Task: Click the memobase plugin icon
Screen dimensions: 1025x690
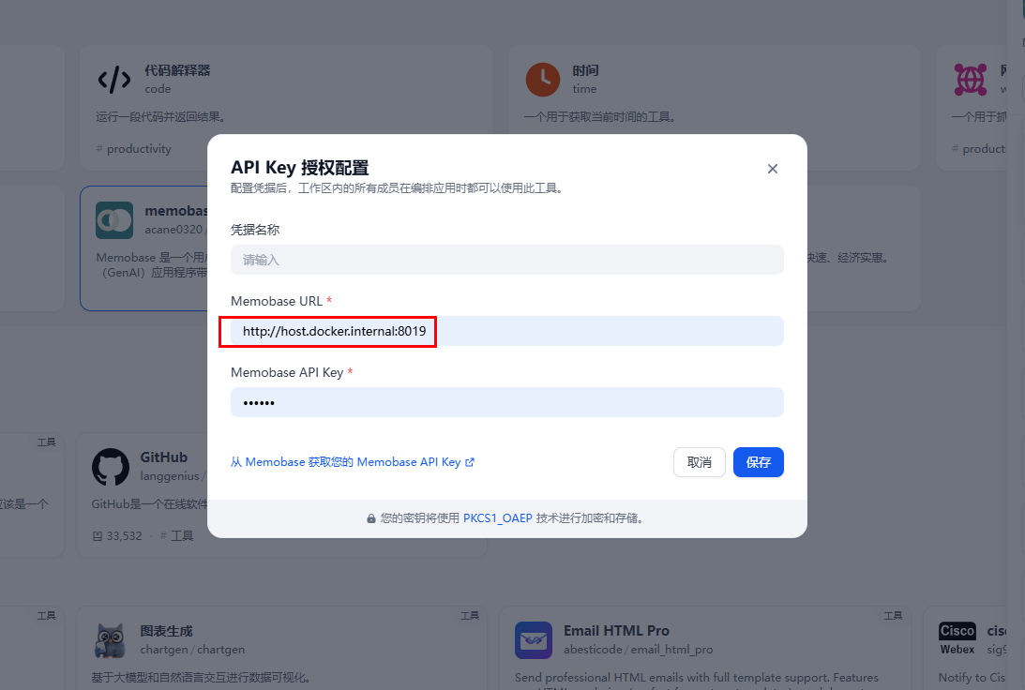Action: coord(114,220)
